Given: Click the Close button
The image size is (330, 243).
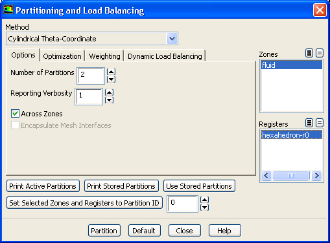Looking at the screenshot, I should [x=185, y=231].
